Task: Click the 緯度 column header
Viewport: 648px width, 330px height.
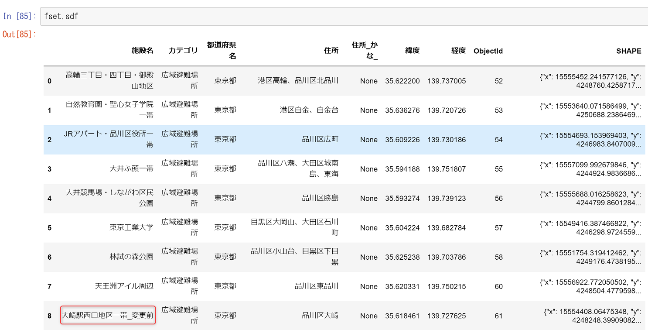Action: (412, 51)
